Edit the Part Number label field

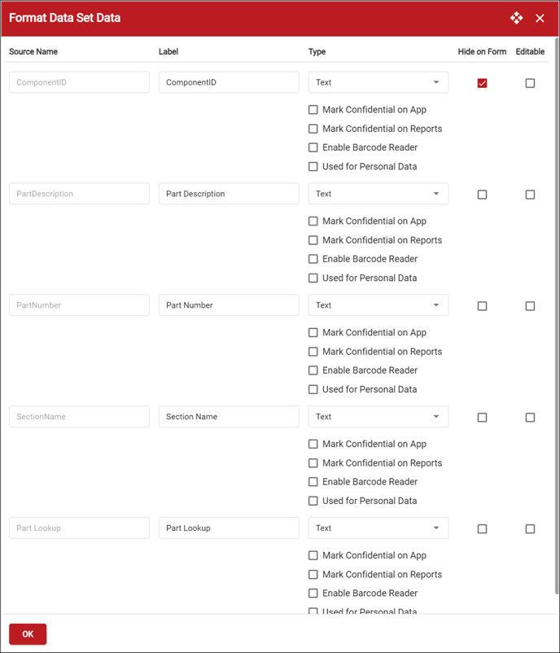(229, 305)
